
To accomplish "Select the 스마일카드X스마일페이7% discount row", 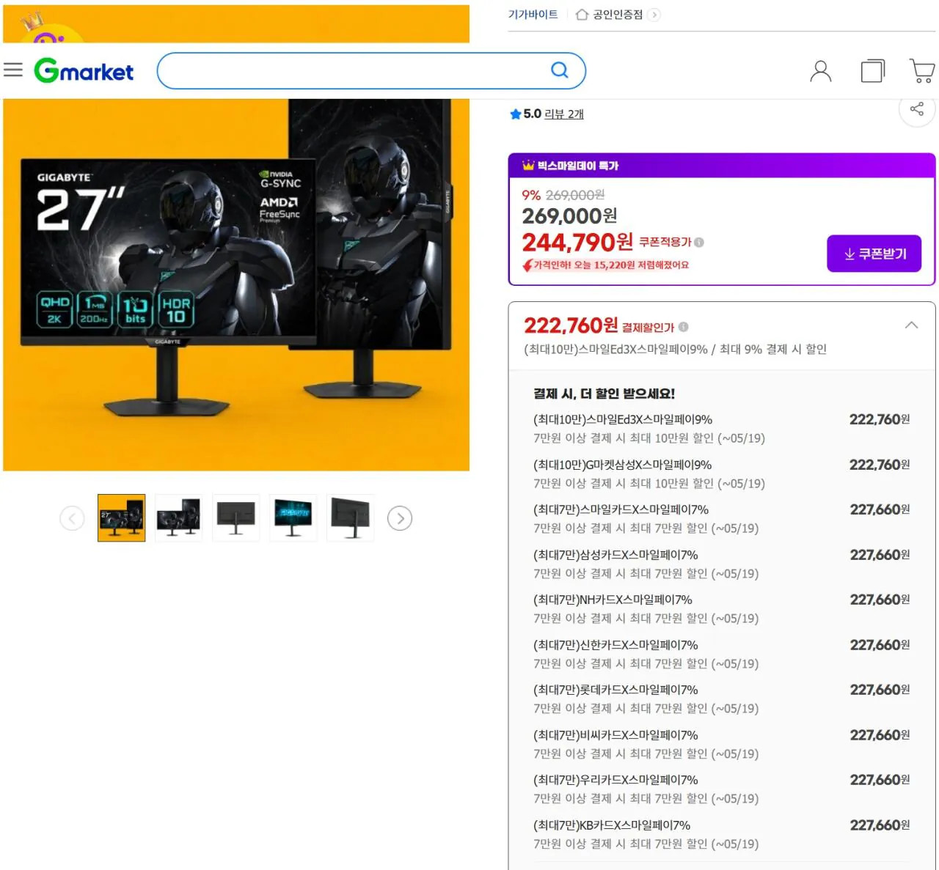I will 721,519.
